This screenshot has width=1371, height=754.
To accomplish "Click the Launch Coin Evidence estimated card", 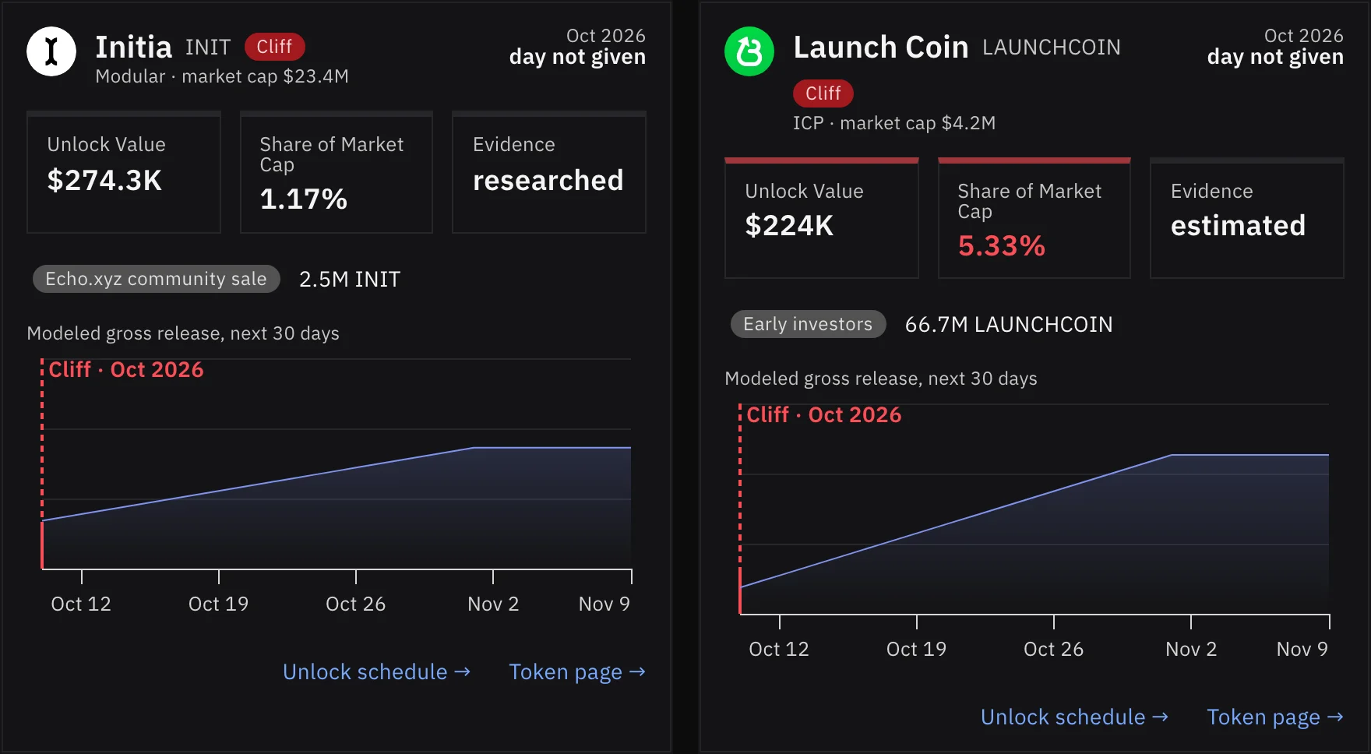I will [1247, 218].
